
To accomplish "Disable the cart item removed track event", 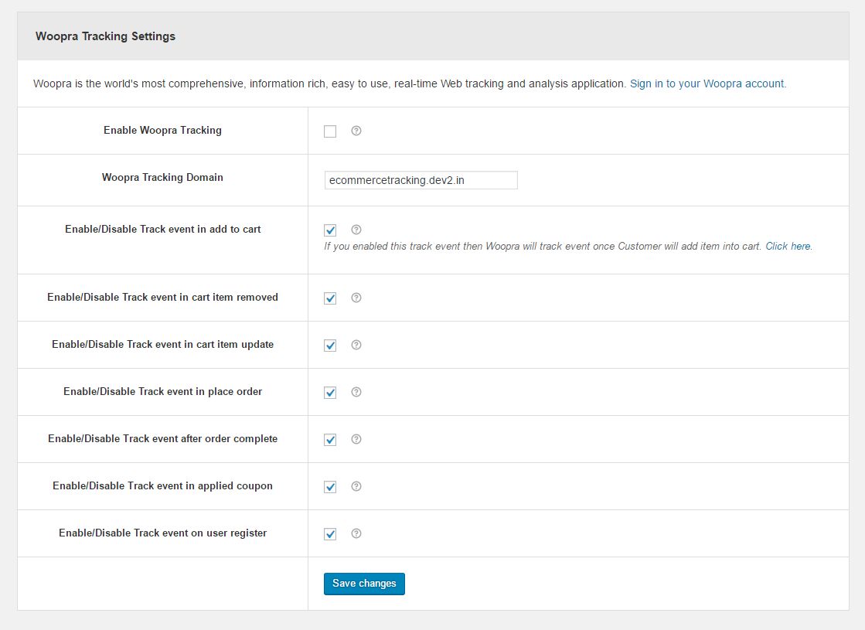I will (x=330, y=298).
